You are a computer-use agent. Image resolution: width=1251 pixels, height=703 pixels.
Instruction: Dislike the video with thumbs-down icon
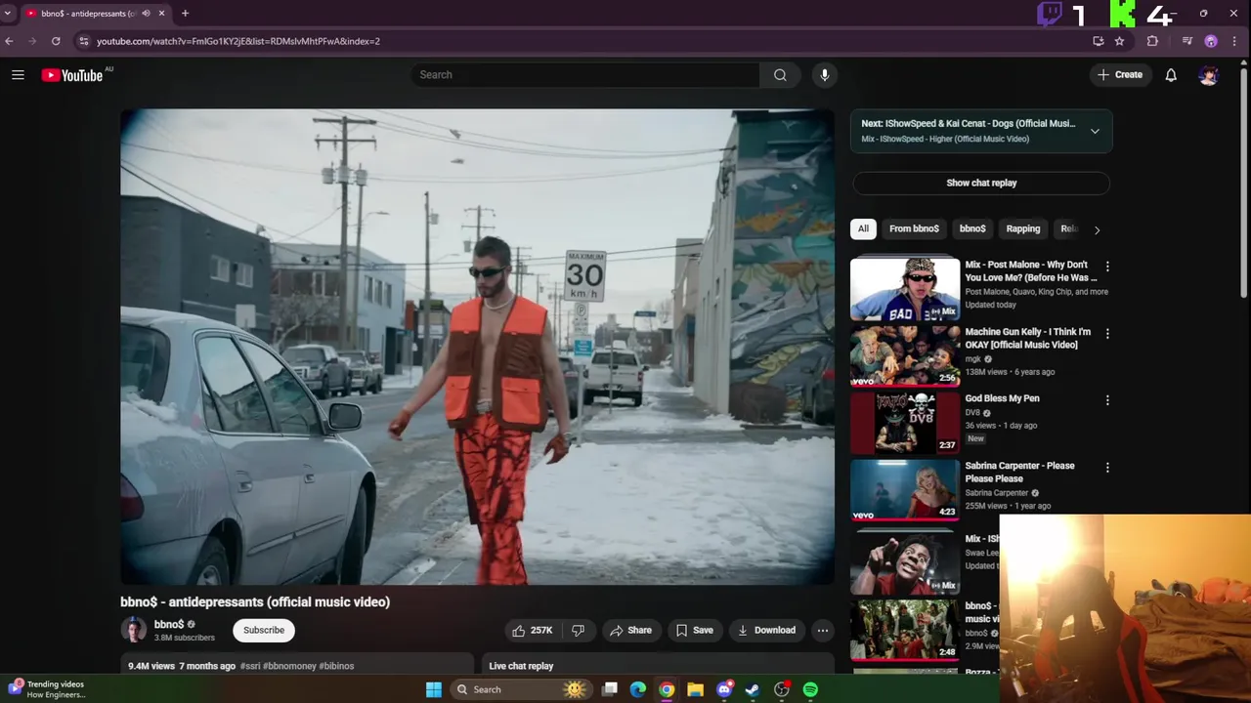[578, 630]
